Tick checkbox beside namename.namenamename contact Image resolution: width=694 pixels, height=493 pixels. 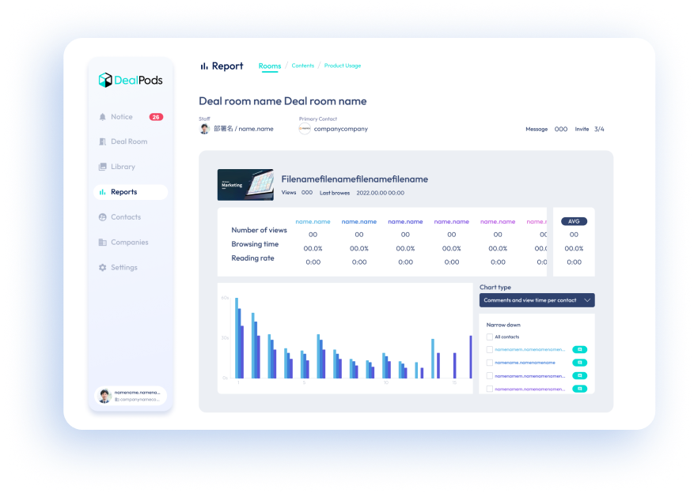[x=489, y=363]
